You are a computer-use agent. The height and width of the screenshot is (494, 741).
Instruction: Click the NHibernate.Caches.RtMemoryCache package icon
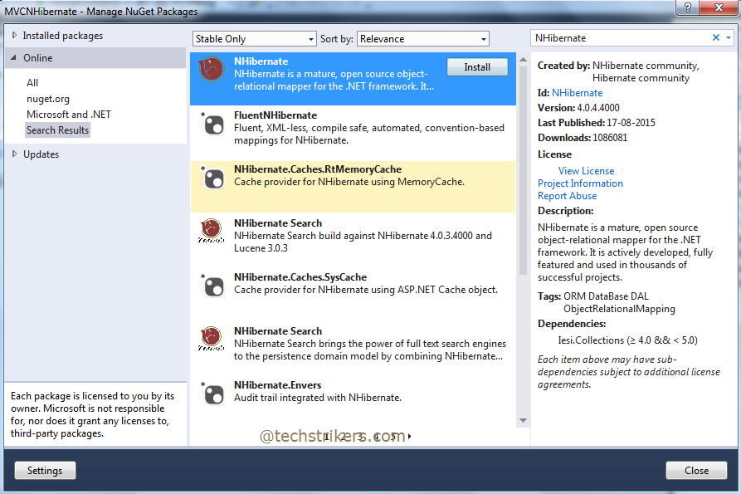tap(212, 178)
